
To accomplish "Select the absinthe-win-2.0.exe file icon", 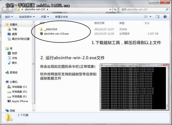I will [41, 34].
